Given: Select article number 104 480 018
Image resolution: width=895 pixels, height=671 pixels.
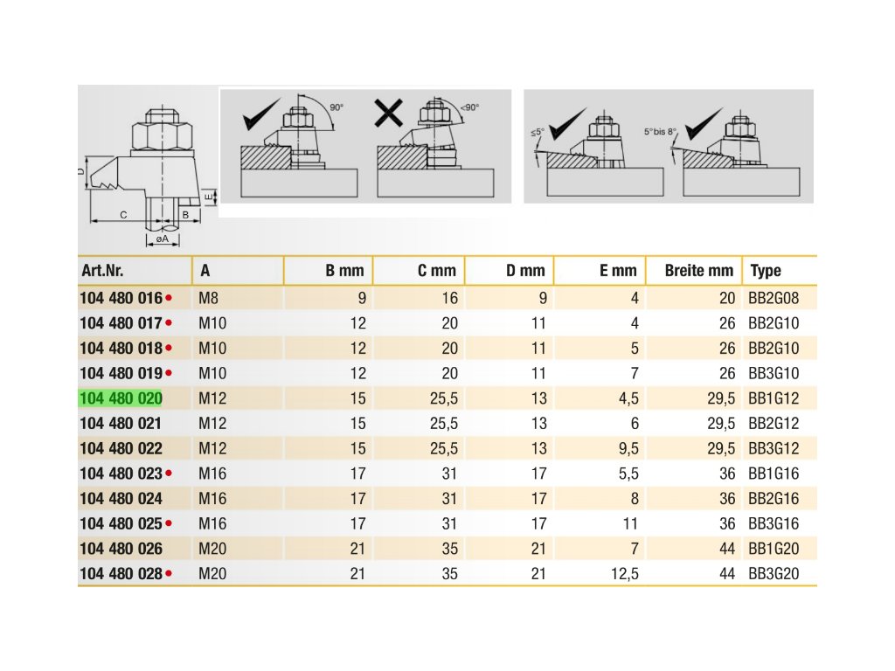Looking at the screenshot, I should coord(121,348).
